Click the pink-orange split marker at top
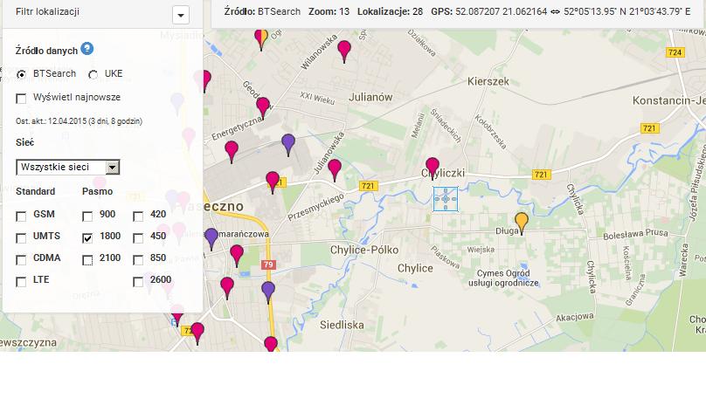Viewport: 706px width, 419px height. click(261, 38)
